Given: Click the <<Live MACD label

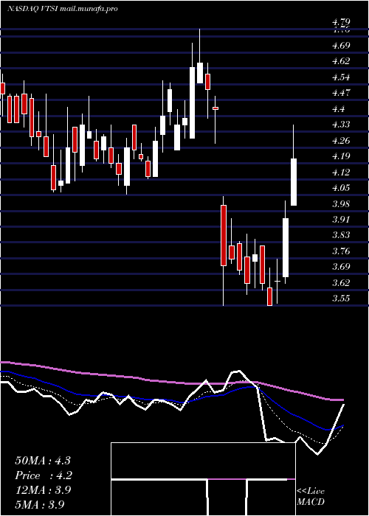Looking at the screenshot, I should coord(311,497).
